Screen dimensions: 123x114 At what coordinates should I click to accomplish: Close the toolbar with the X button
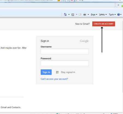118,5
